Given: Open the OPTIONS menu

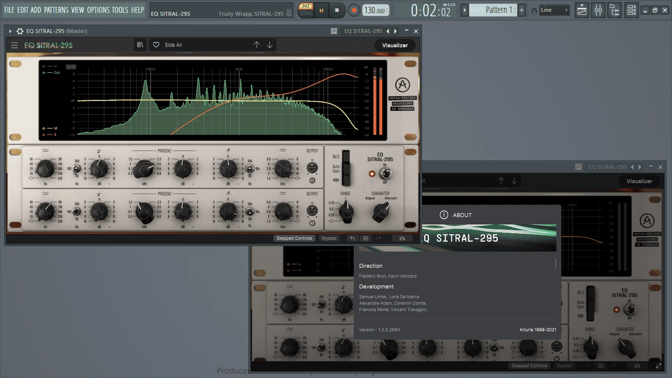Looking at the screenshot, I should coord(98,10).
